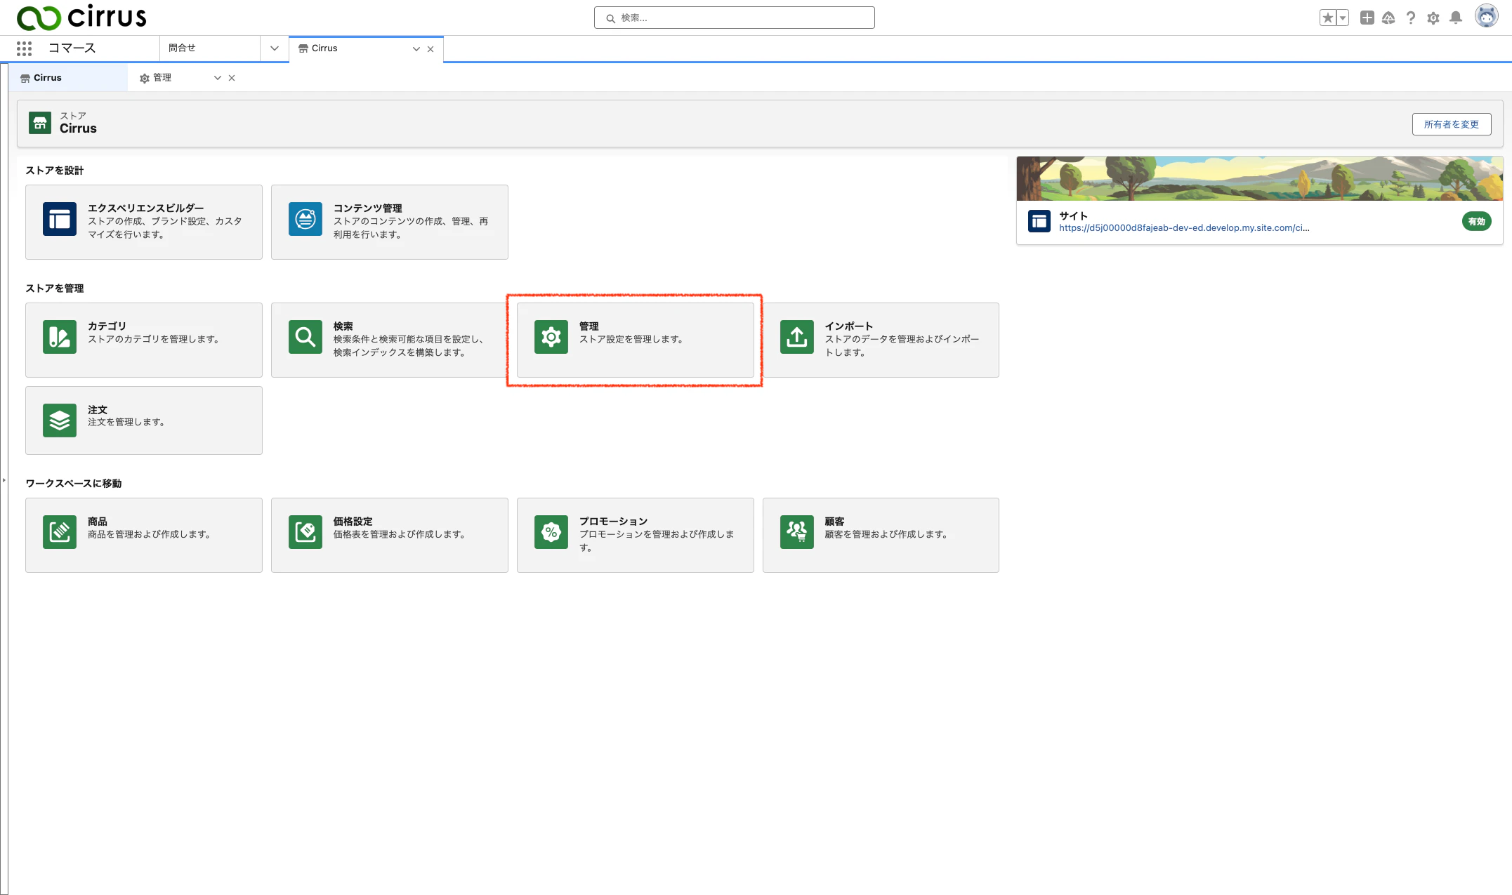Click the プロモーション percent icon
Image resolution: width=1512 pixels, height=895 pixels.
tap(551, 532)
